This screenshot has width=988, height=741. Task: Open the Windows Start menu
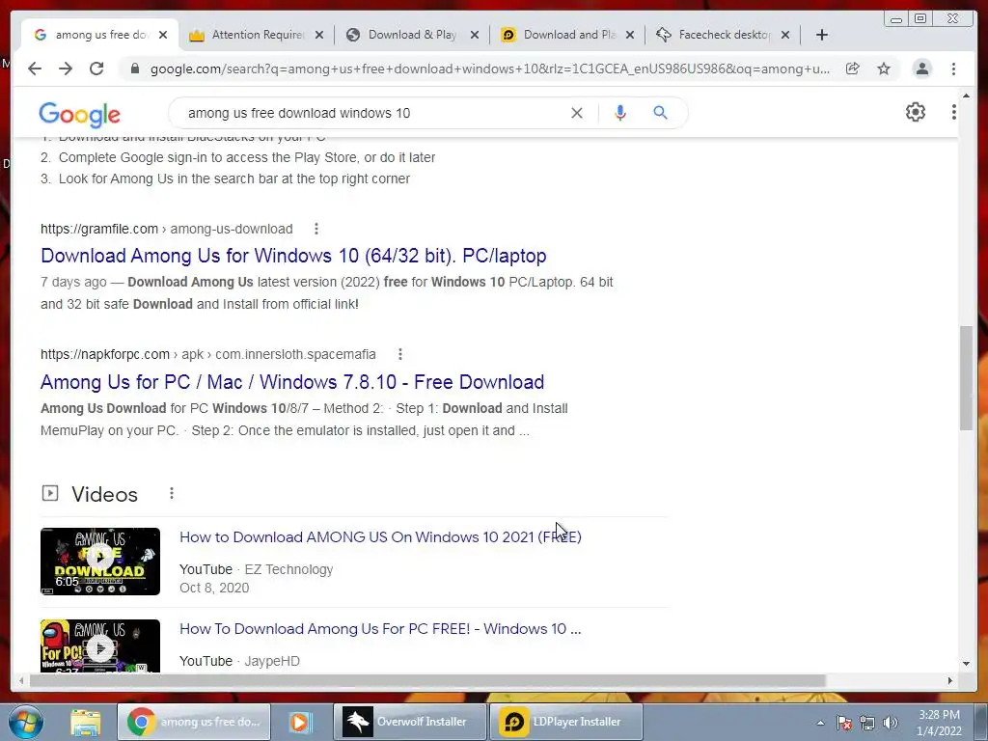point(26,722)
